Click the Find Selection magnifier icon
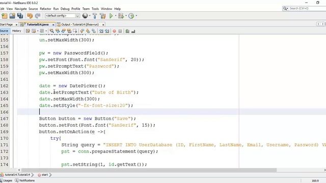 tap(52, 31)
